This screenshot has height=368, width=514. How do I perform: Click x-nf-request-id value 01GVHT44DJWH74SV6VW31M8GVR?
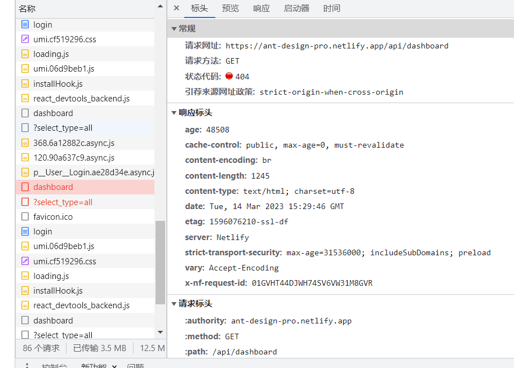[x=312, y=283]
